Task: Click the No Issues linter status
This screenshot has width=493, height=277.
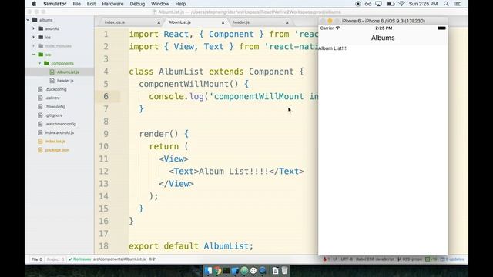Action: pos(79,259)
